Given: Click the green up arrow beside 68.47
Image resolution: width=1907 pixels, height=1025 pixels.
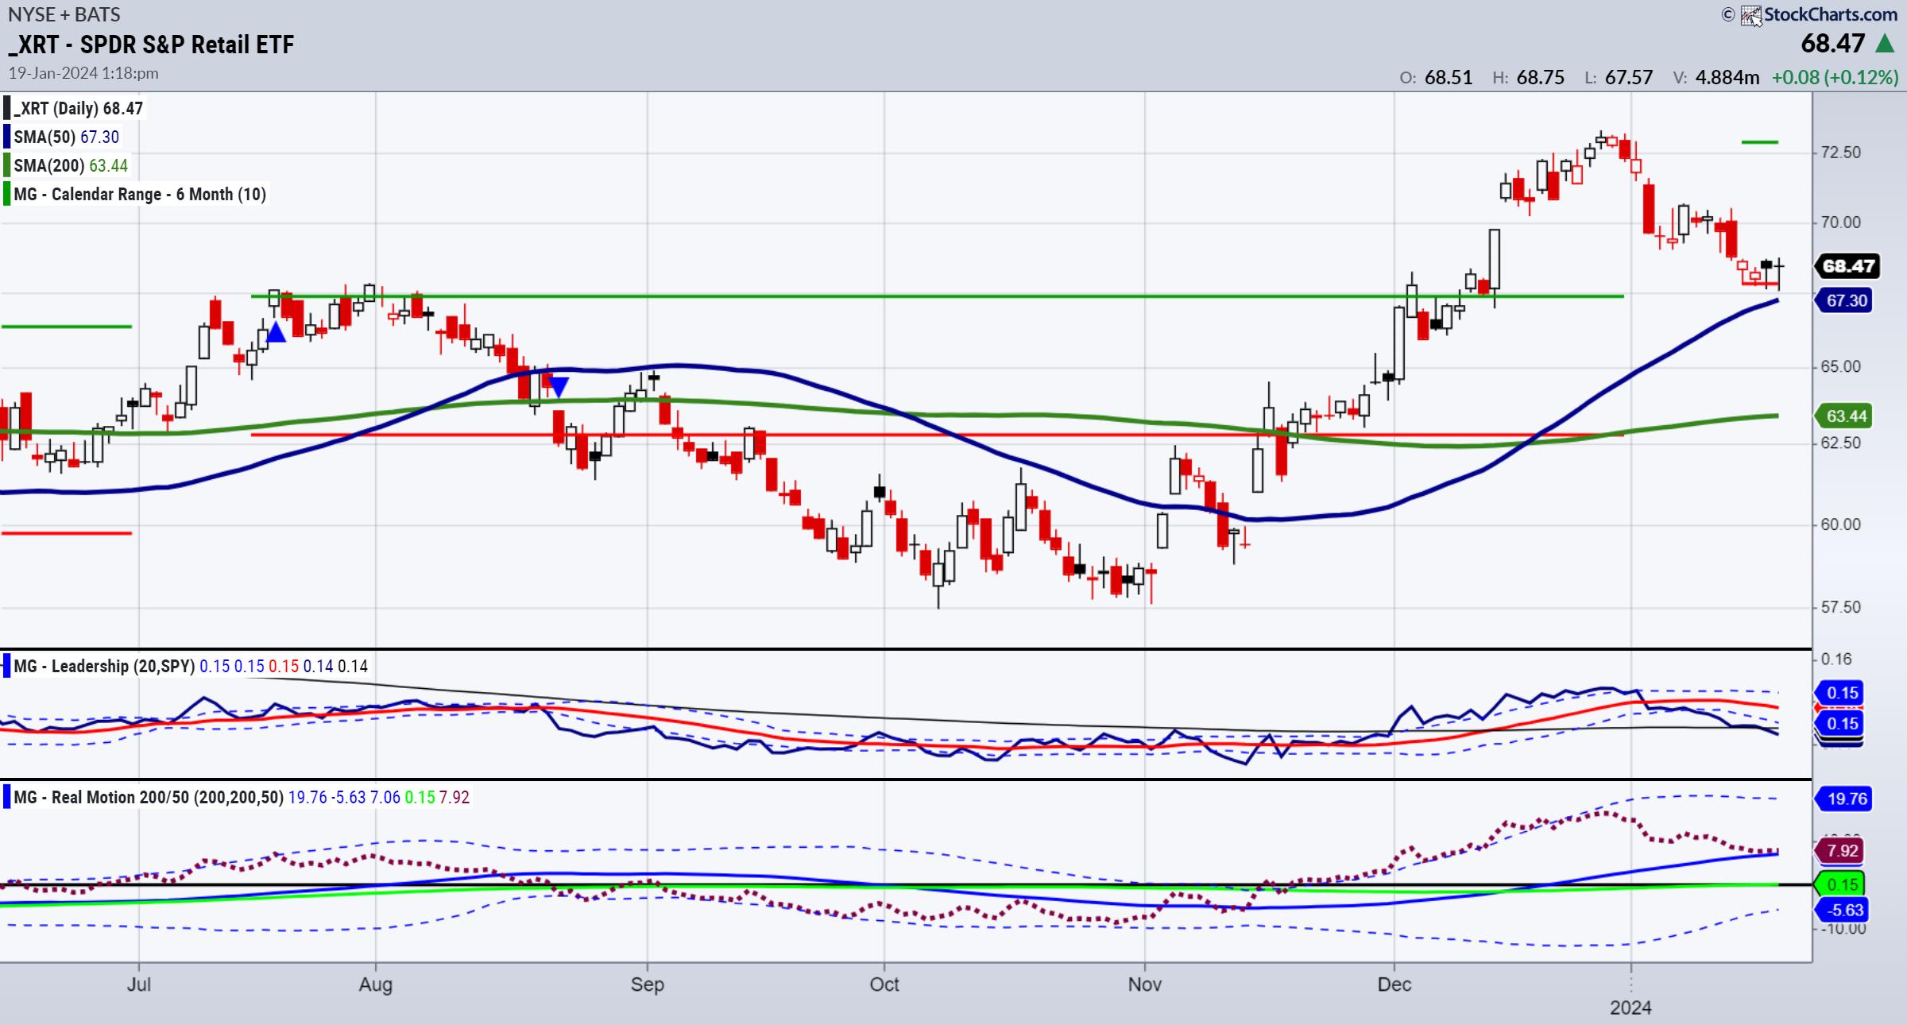Looking at the screenshot, I should coord(1885,44).
